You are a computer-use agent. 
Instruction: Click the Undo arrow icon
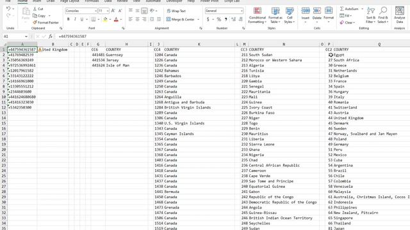(8, 9)
